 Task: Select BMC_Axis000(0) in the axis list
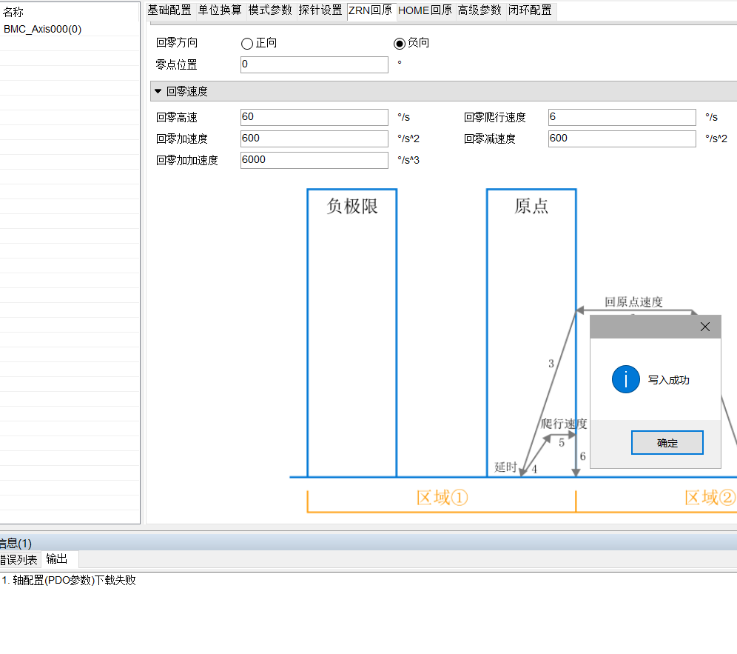[43, 29]
